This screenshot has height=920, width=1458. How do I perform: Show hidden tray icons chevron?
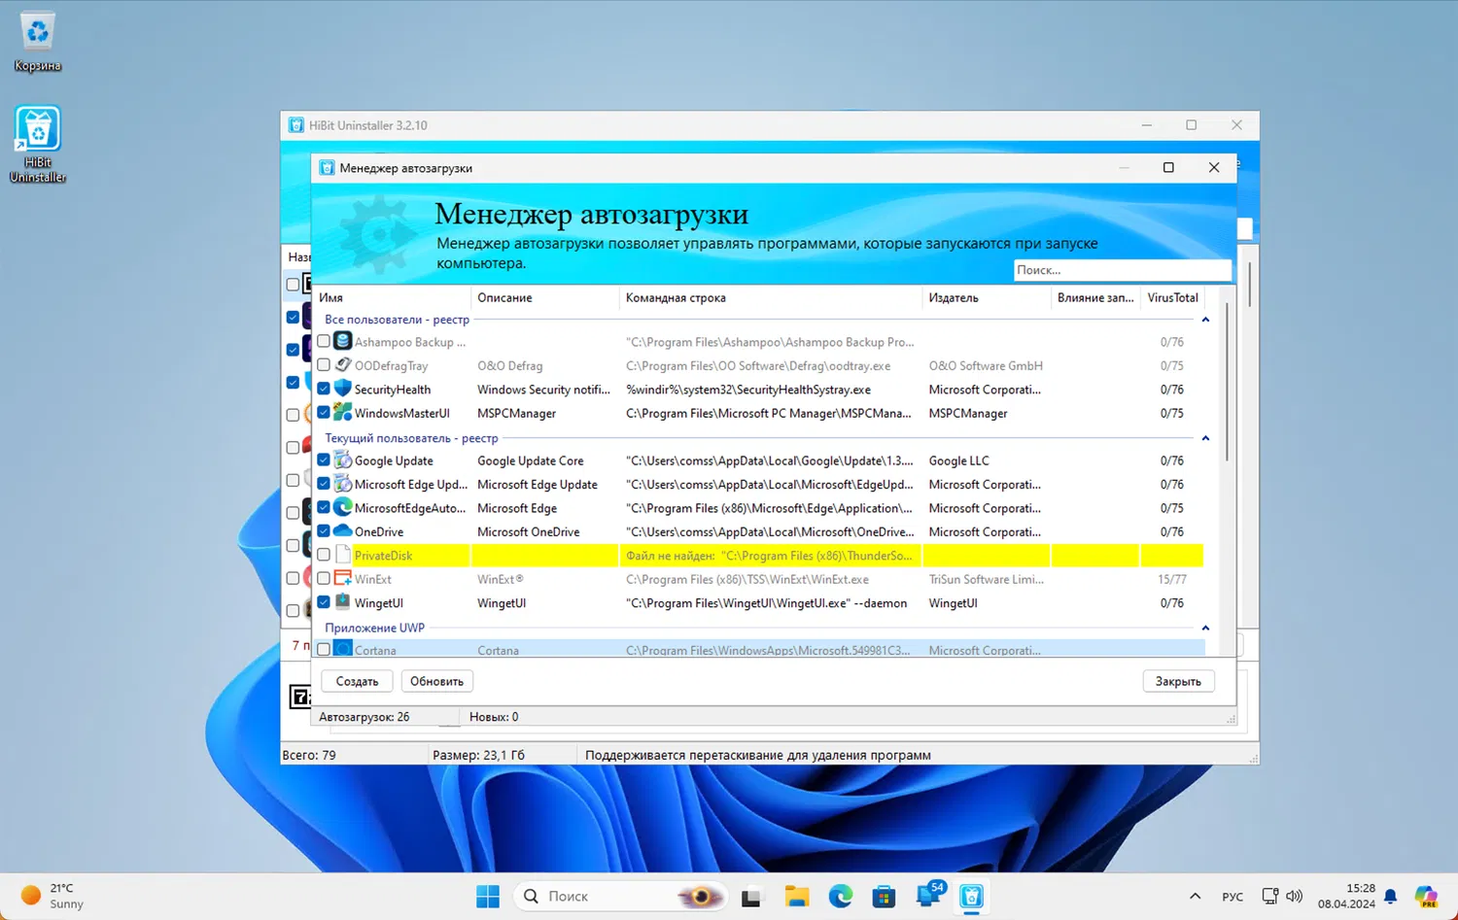[1196, 896]
